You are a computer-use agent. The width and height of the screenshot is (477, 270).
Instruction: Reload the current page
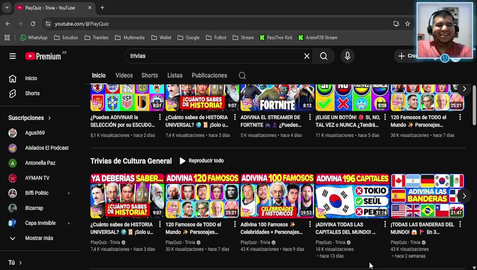(33, 24)
